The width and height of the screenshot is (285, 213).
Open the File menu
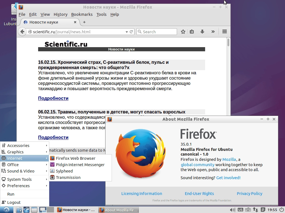22,14
